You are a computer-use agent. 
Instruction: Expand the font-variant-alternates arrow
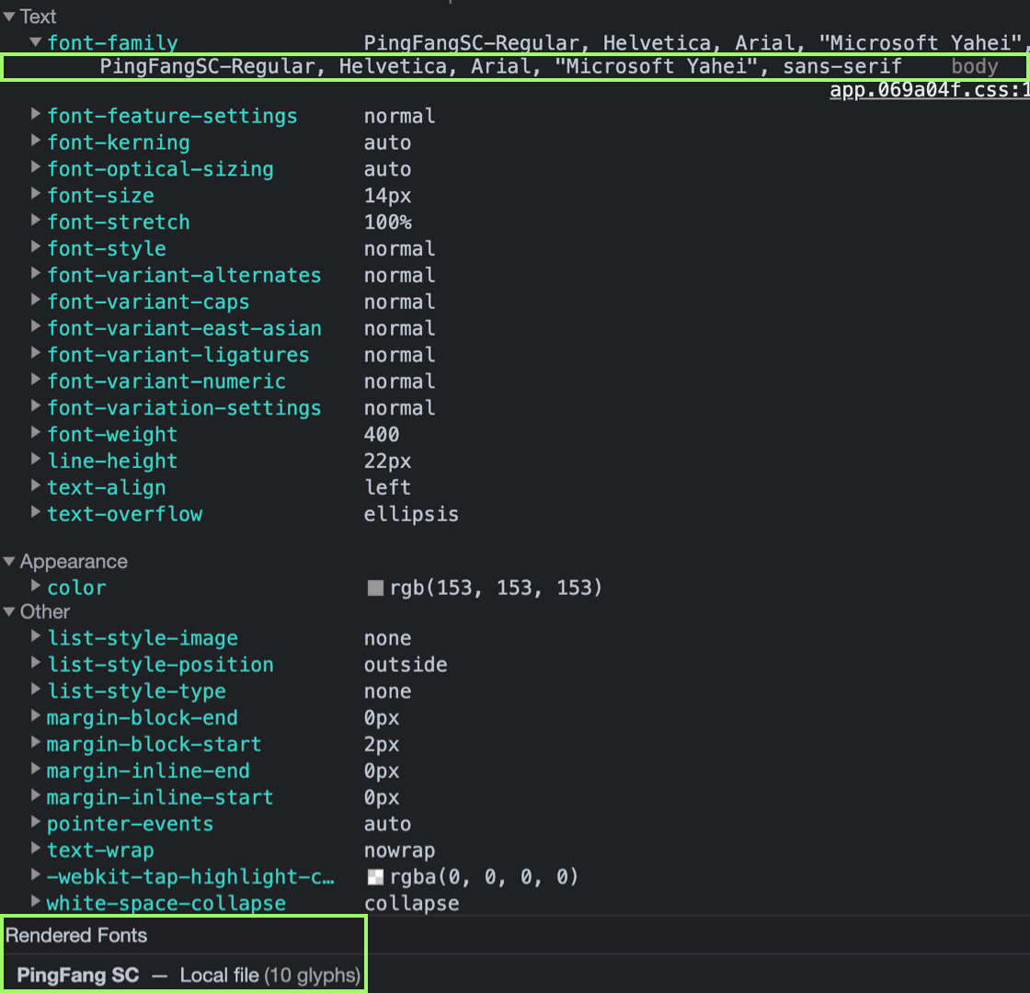(x=36, y=274)
